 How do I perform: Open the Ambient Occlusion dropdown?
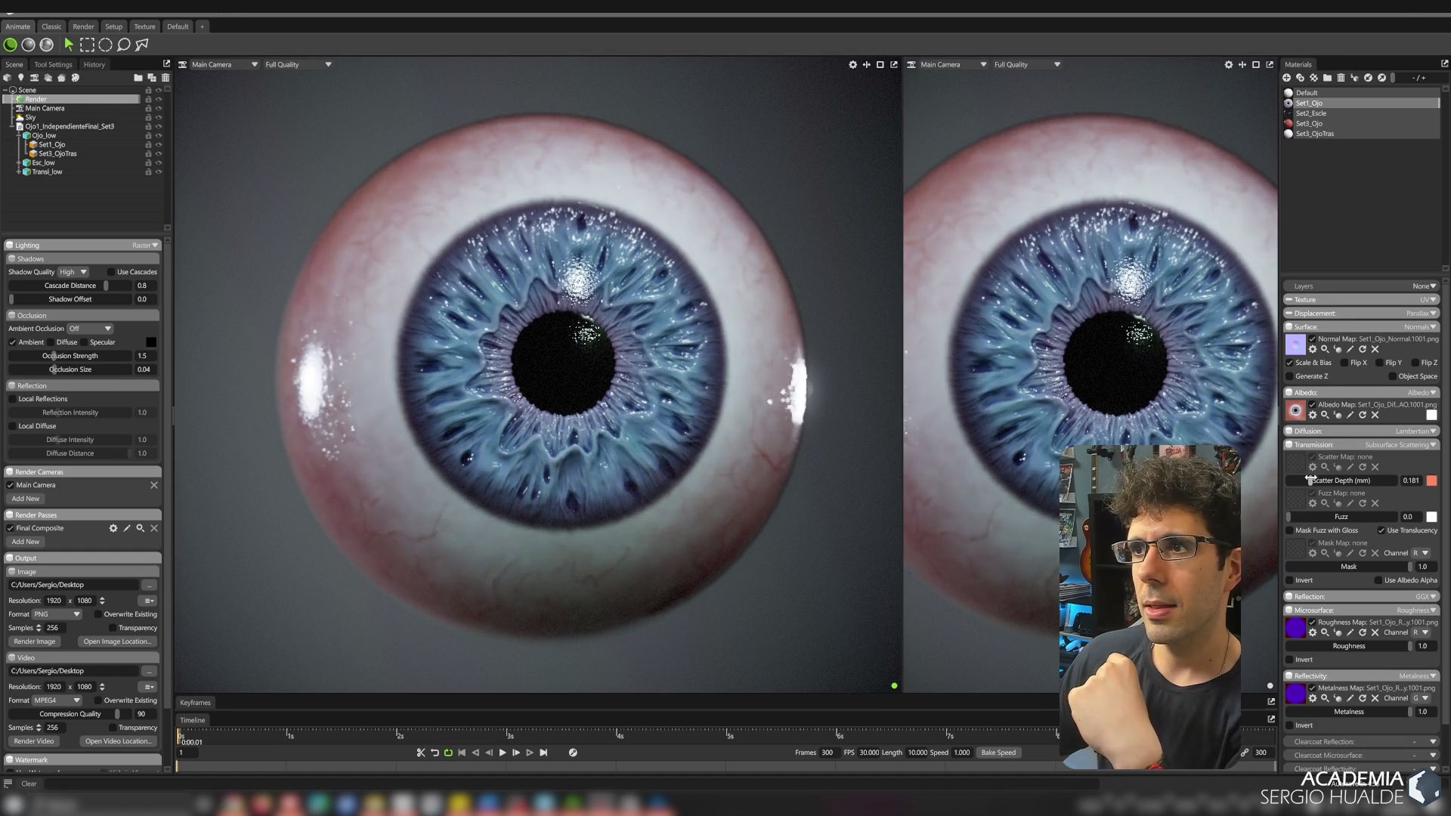click(x=90, y=329)
